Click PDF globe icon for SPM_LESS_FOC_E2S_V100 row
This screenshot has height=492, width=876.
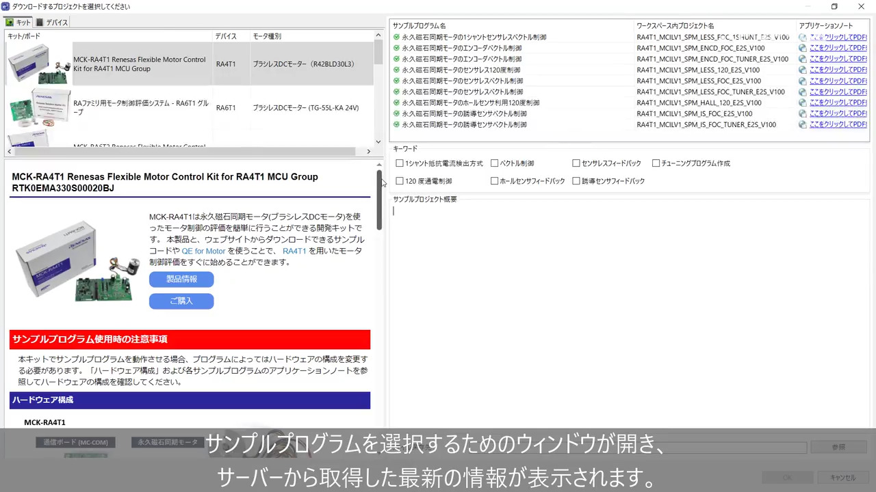tap(803, 81)
